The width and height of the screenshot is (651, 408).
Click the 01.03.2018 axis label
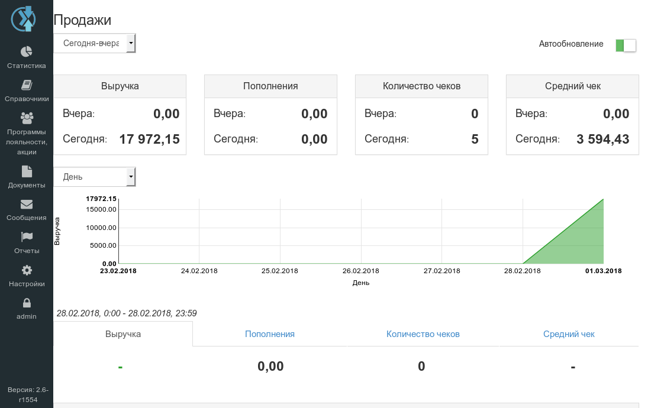click(603, 271)
